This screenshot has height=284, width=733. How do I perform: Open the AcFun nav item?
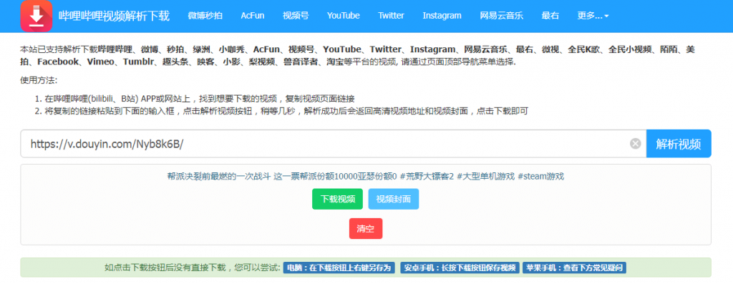tap(253, 16)
